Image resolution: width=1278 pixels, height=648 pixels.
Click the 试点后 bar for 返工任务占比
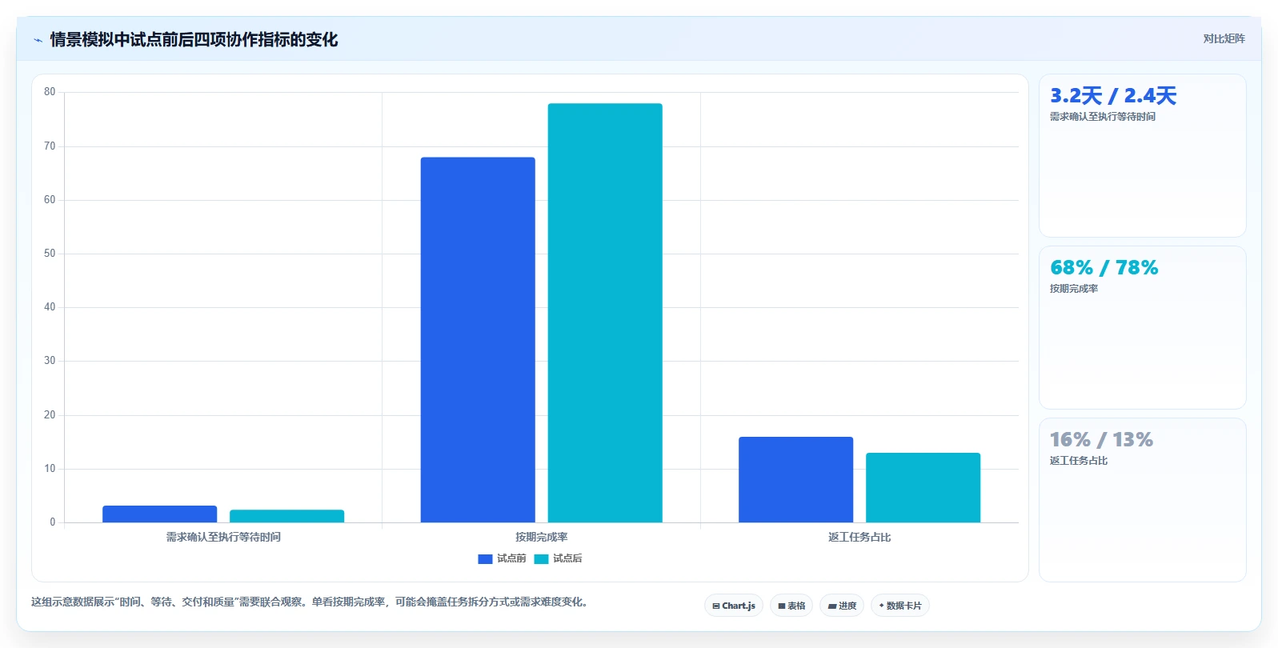pyautogui.click(x=923, y=487)
